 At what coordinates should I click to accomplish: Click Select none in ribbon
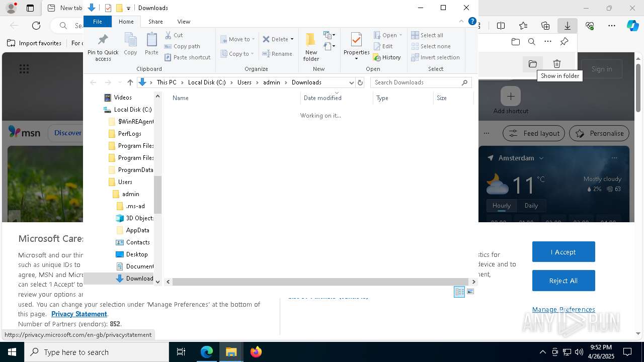point(431,46)
